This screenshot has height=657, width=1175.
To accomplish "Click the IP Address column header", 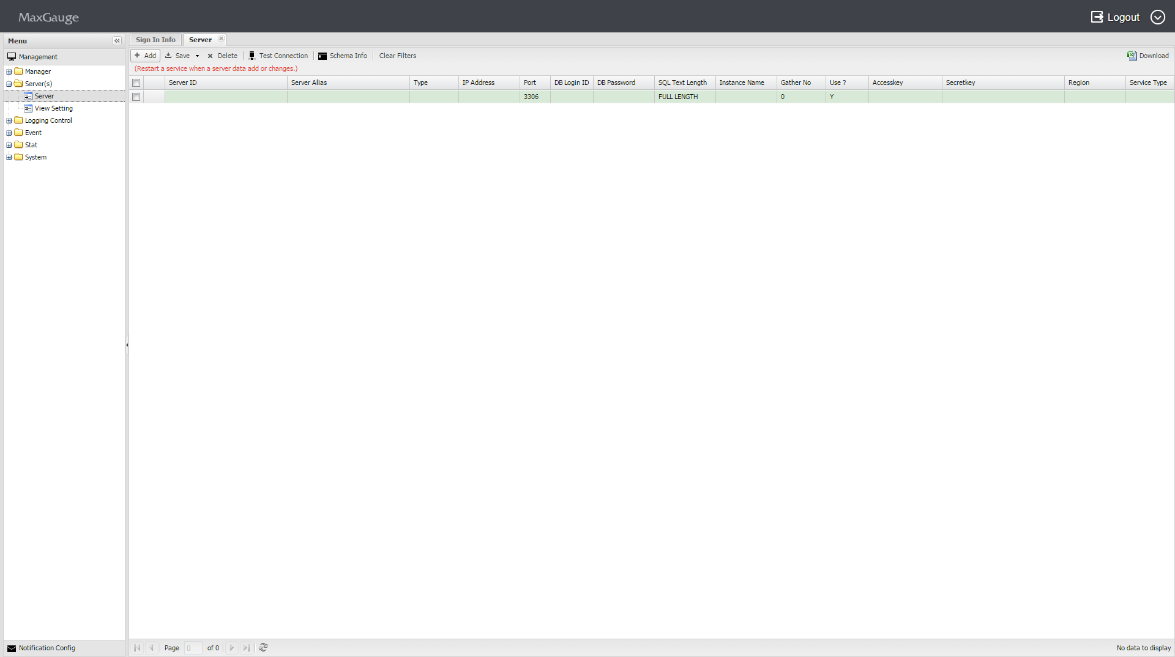I will pyautogui.click(x=489, y=83).
